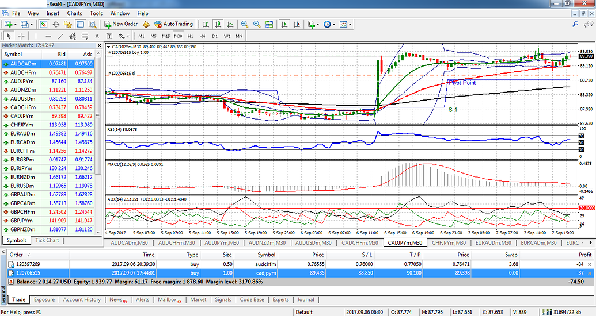Open the Charts menu
Screen dimensions: 596x316
[74, 13]
